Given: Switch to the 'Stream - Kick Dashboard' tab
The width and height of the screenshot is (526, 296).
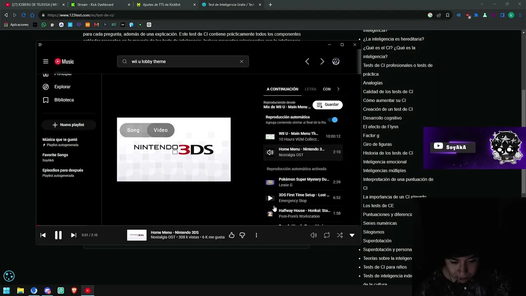Looking at the screenshot, I should coord(100,5).
